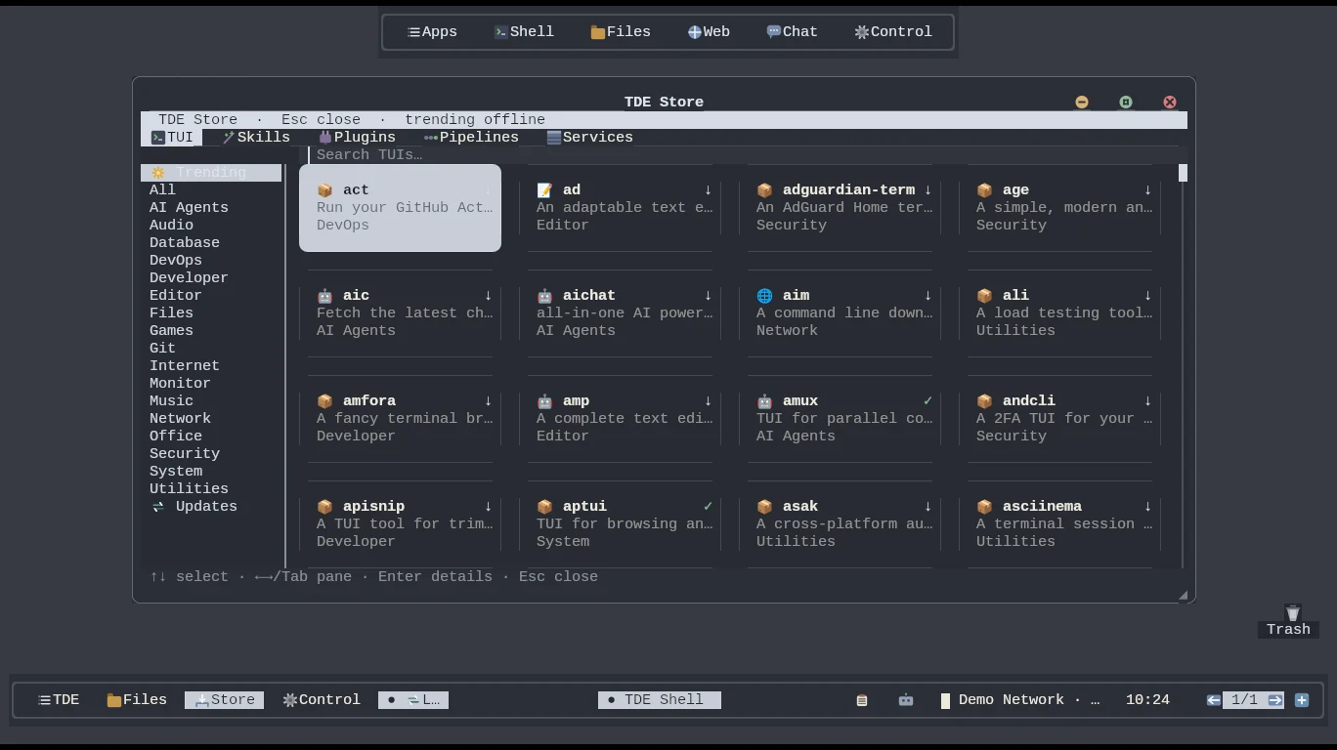Click the Demo Network status entry
The width and height of the screenshot is (1337, 750).
(1020, 700)
